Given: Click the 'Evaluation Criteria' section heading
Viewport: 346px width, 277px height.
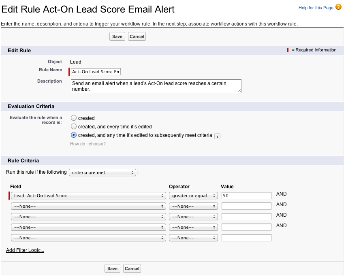Looking at the screenshot, I should click(31, 106).
